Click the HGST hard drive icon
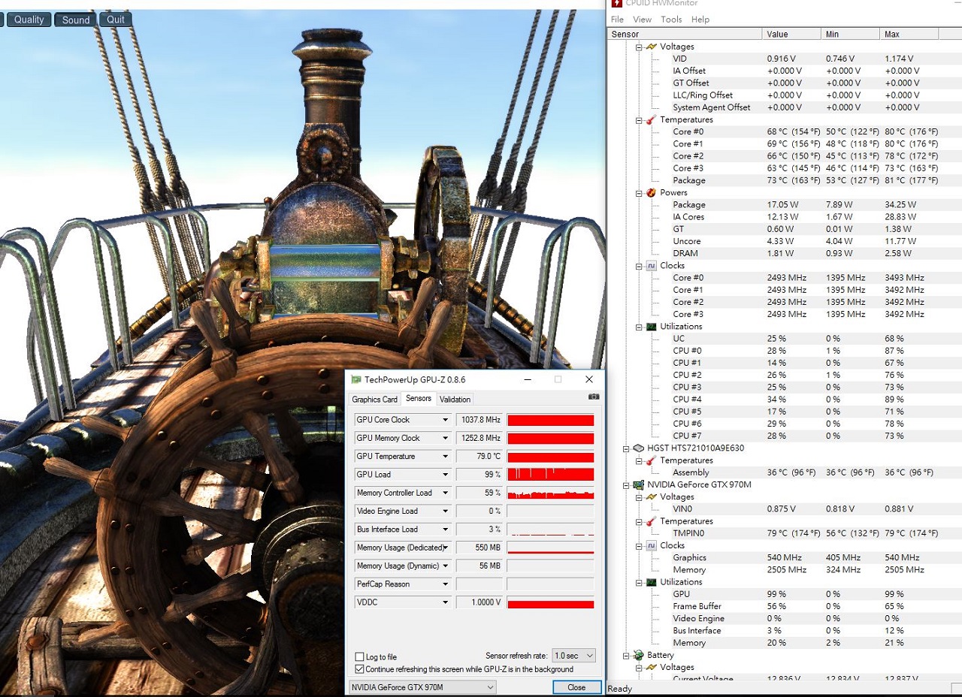 pyautogui.click(x=638, y=448)
